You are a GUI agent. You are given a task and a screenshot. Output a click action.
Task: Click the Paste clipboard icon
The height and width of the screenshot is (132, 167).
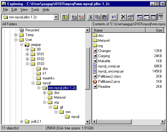(x=104, y=17)
